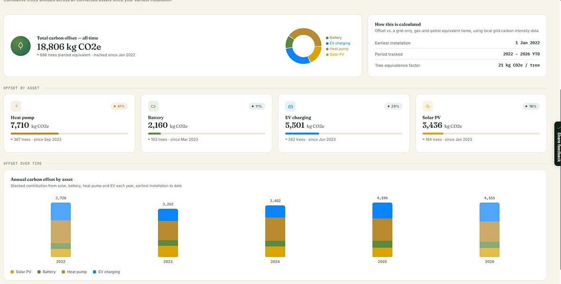Click the 2026 bar's Solar PV segment
This screenshot has width=561, height=284.
pyautogui.click(x=489, y=253)
